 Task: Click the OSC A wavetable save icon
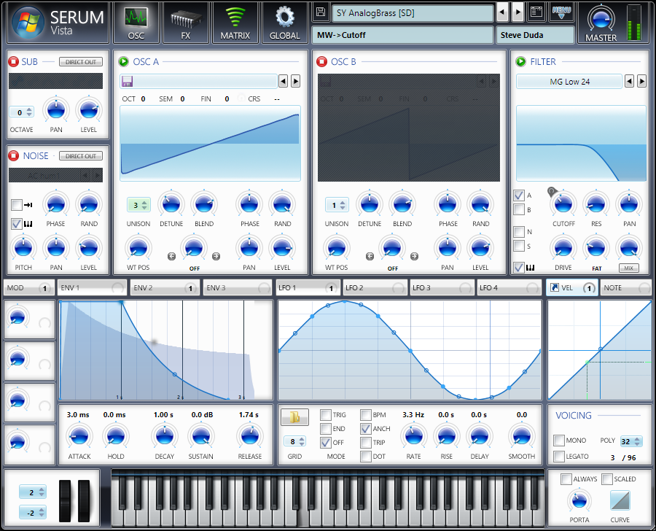tap(127, 81)
